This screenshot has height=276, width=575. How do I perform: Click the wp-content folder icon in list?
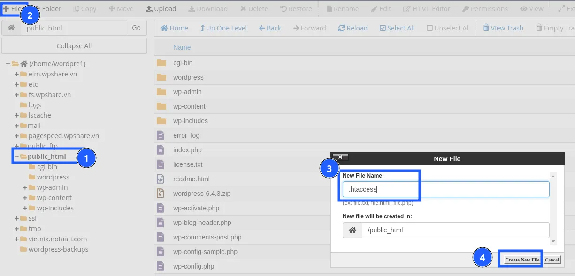click(x=161, y=106)
